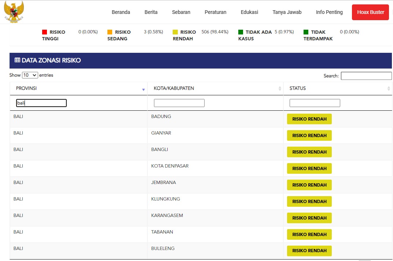Click the TIDAK ADA KASUS legend label
Screen dimensions: 393x261
pos(255,35)
